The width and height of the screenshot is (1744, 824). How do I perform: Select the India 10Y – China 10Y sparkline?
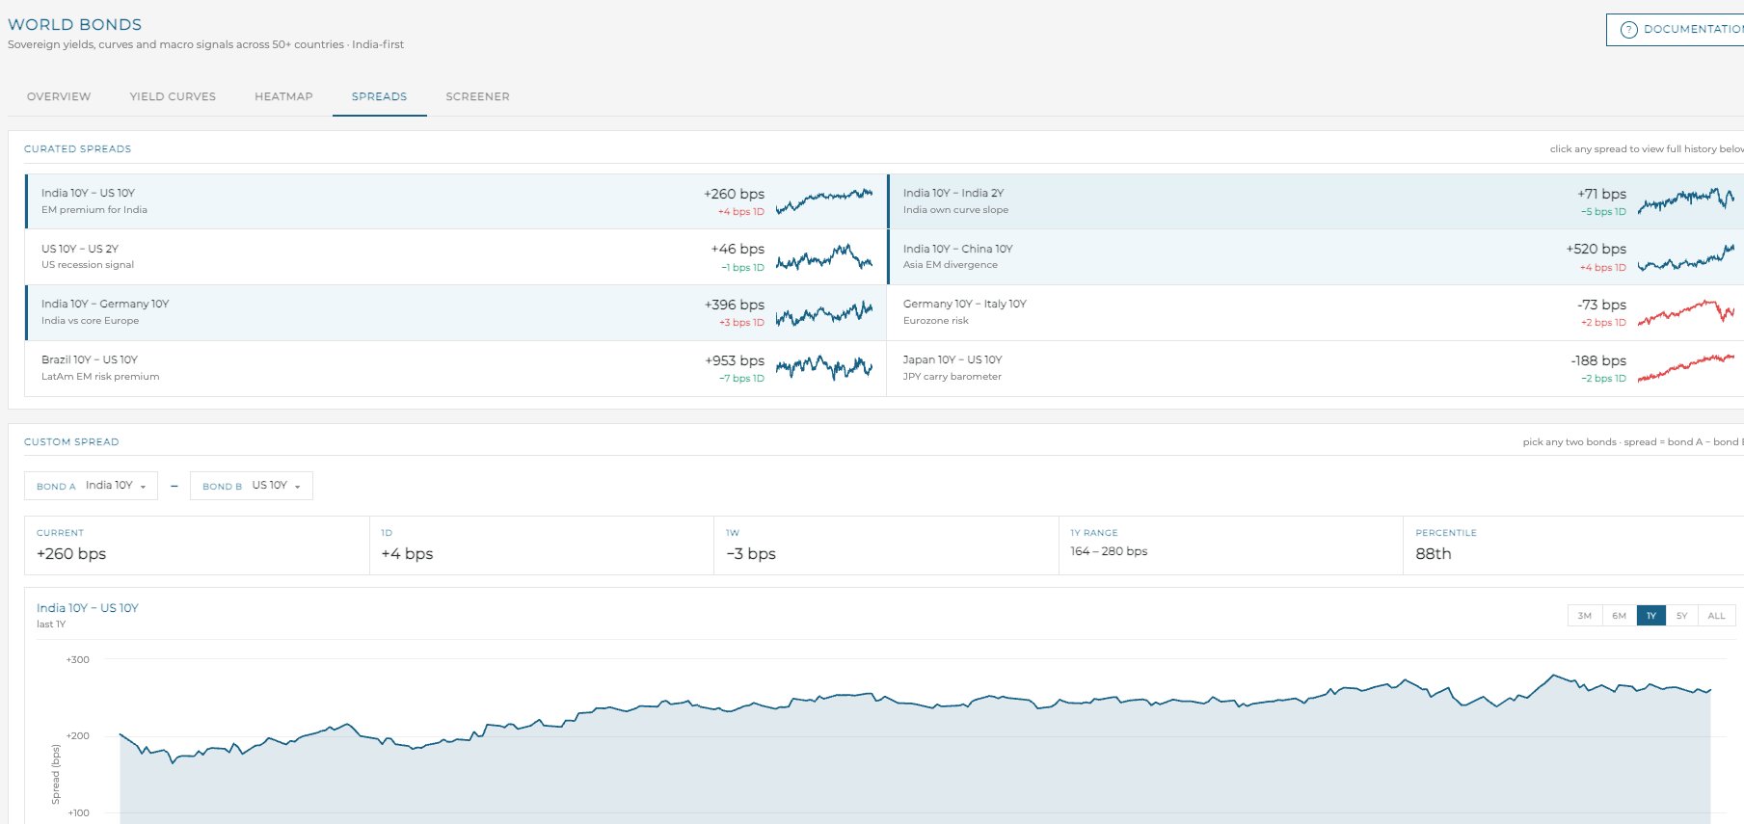coord(1686,256)
